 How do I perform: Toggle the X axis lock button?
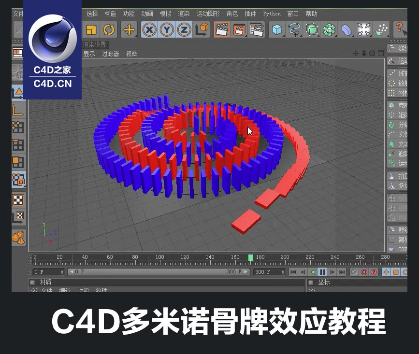[x=149, y=30]
